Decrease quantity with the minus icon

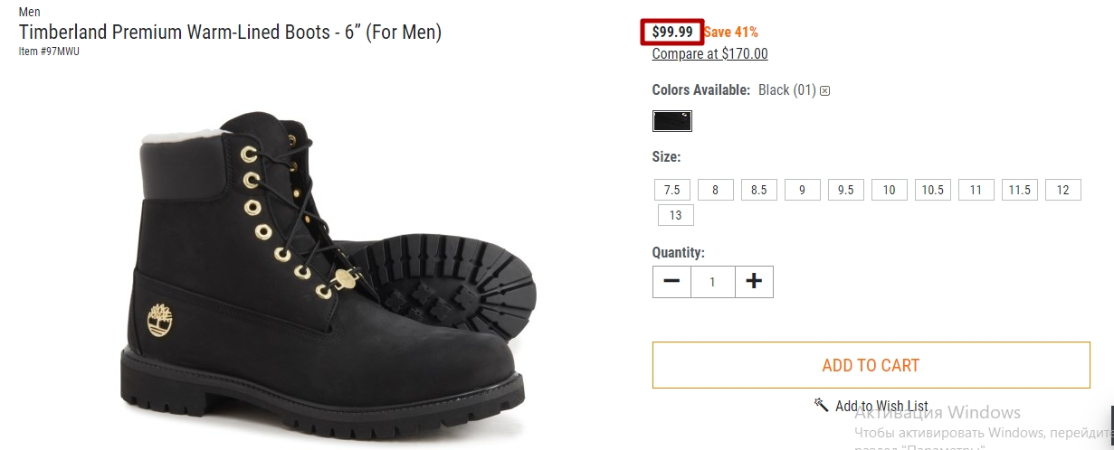tap(671, 282)
